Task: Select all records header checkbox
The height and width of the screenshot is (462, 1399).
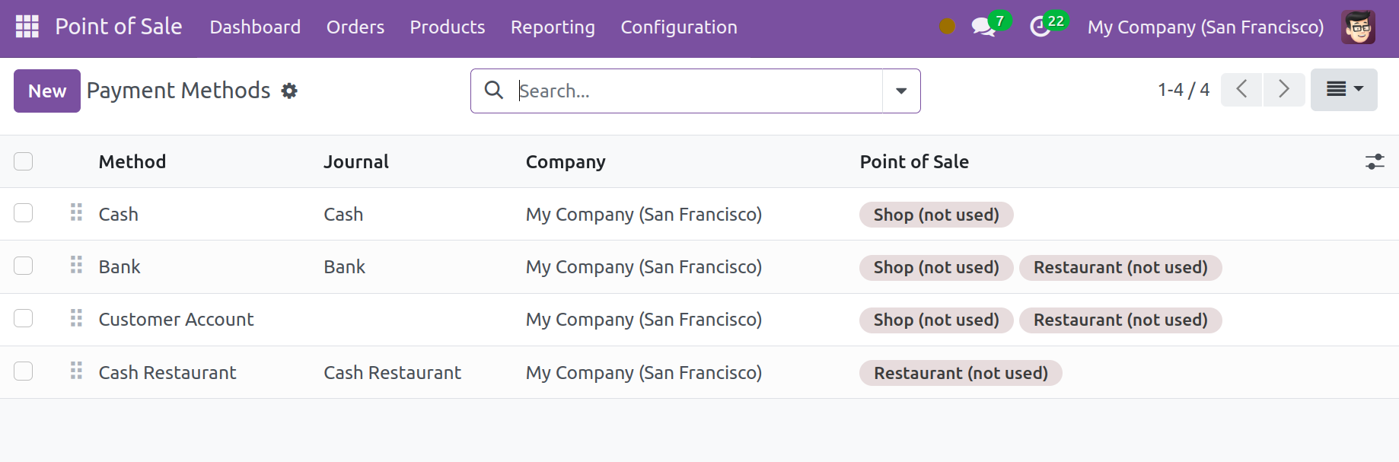Action: [24, 161]
